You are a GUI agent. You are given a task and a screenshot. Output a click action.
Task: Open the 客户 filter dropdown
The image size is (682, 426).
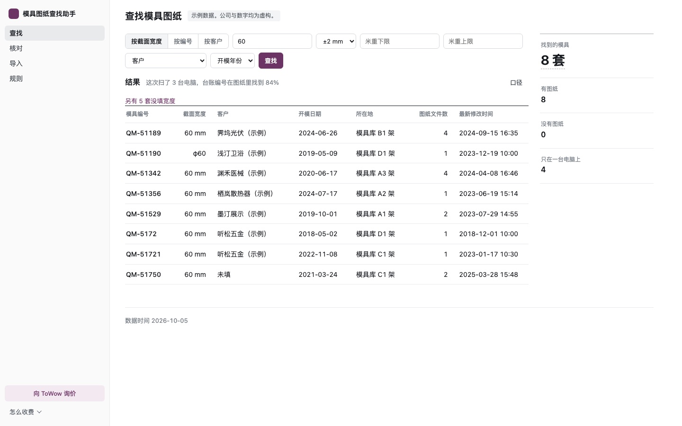pyautogui.click(x=166, y=61)
